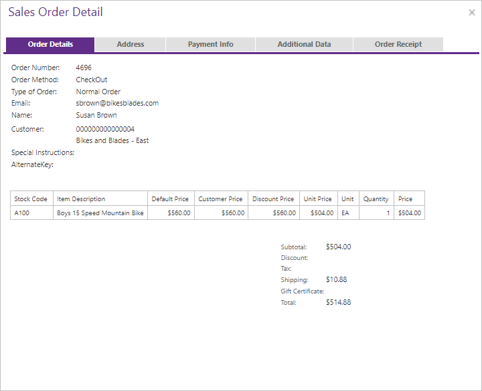Select the Additional Data tab
This screenshot has height=391, width=482.
click(304, 45)
